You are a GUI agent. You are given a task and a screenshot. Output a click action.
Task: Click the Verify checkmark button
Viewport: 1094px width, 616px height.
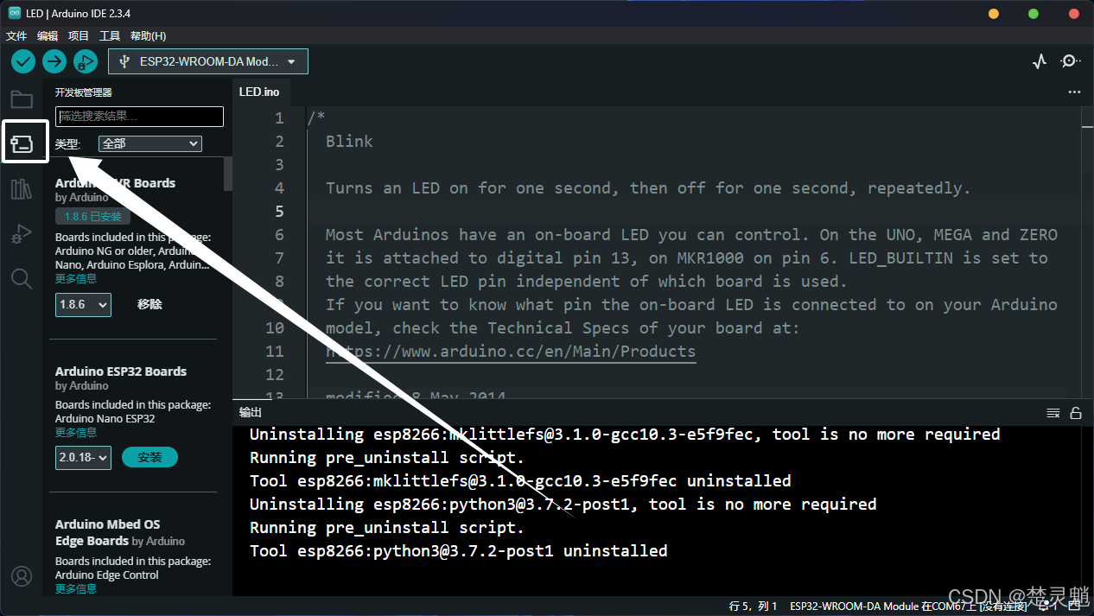coord(23,61)
